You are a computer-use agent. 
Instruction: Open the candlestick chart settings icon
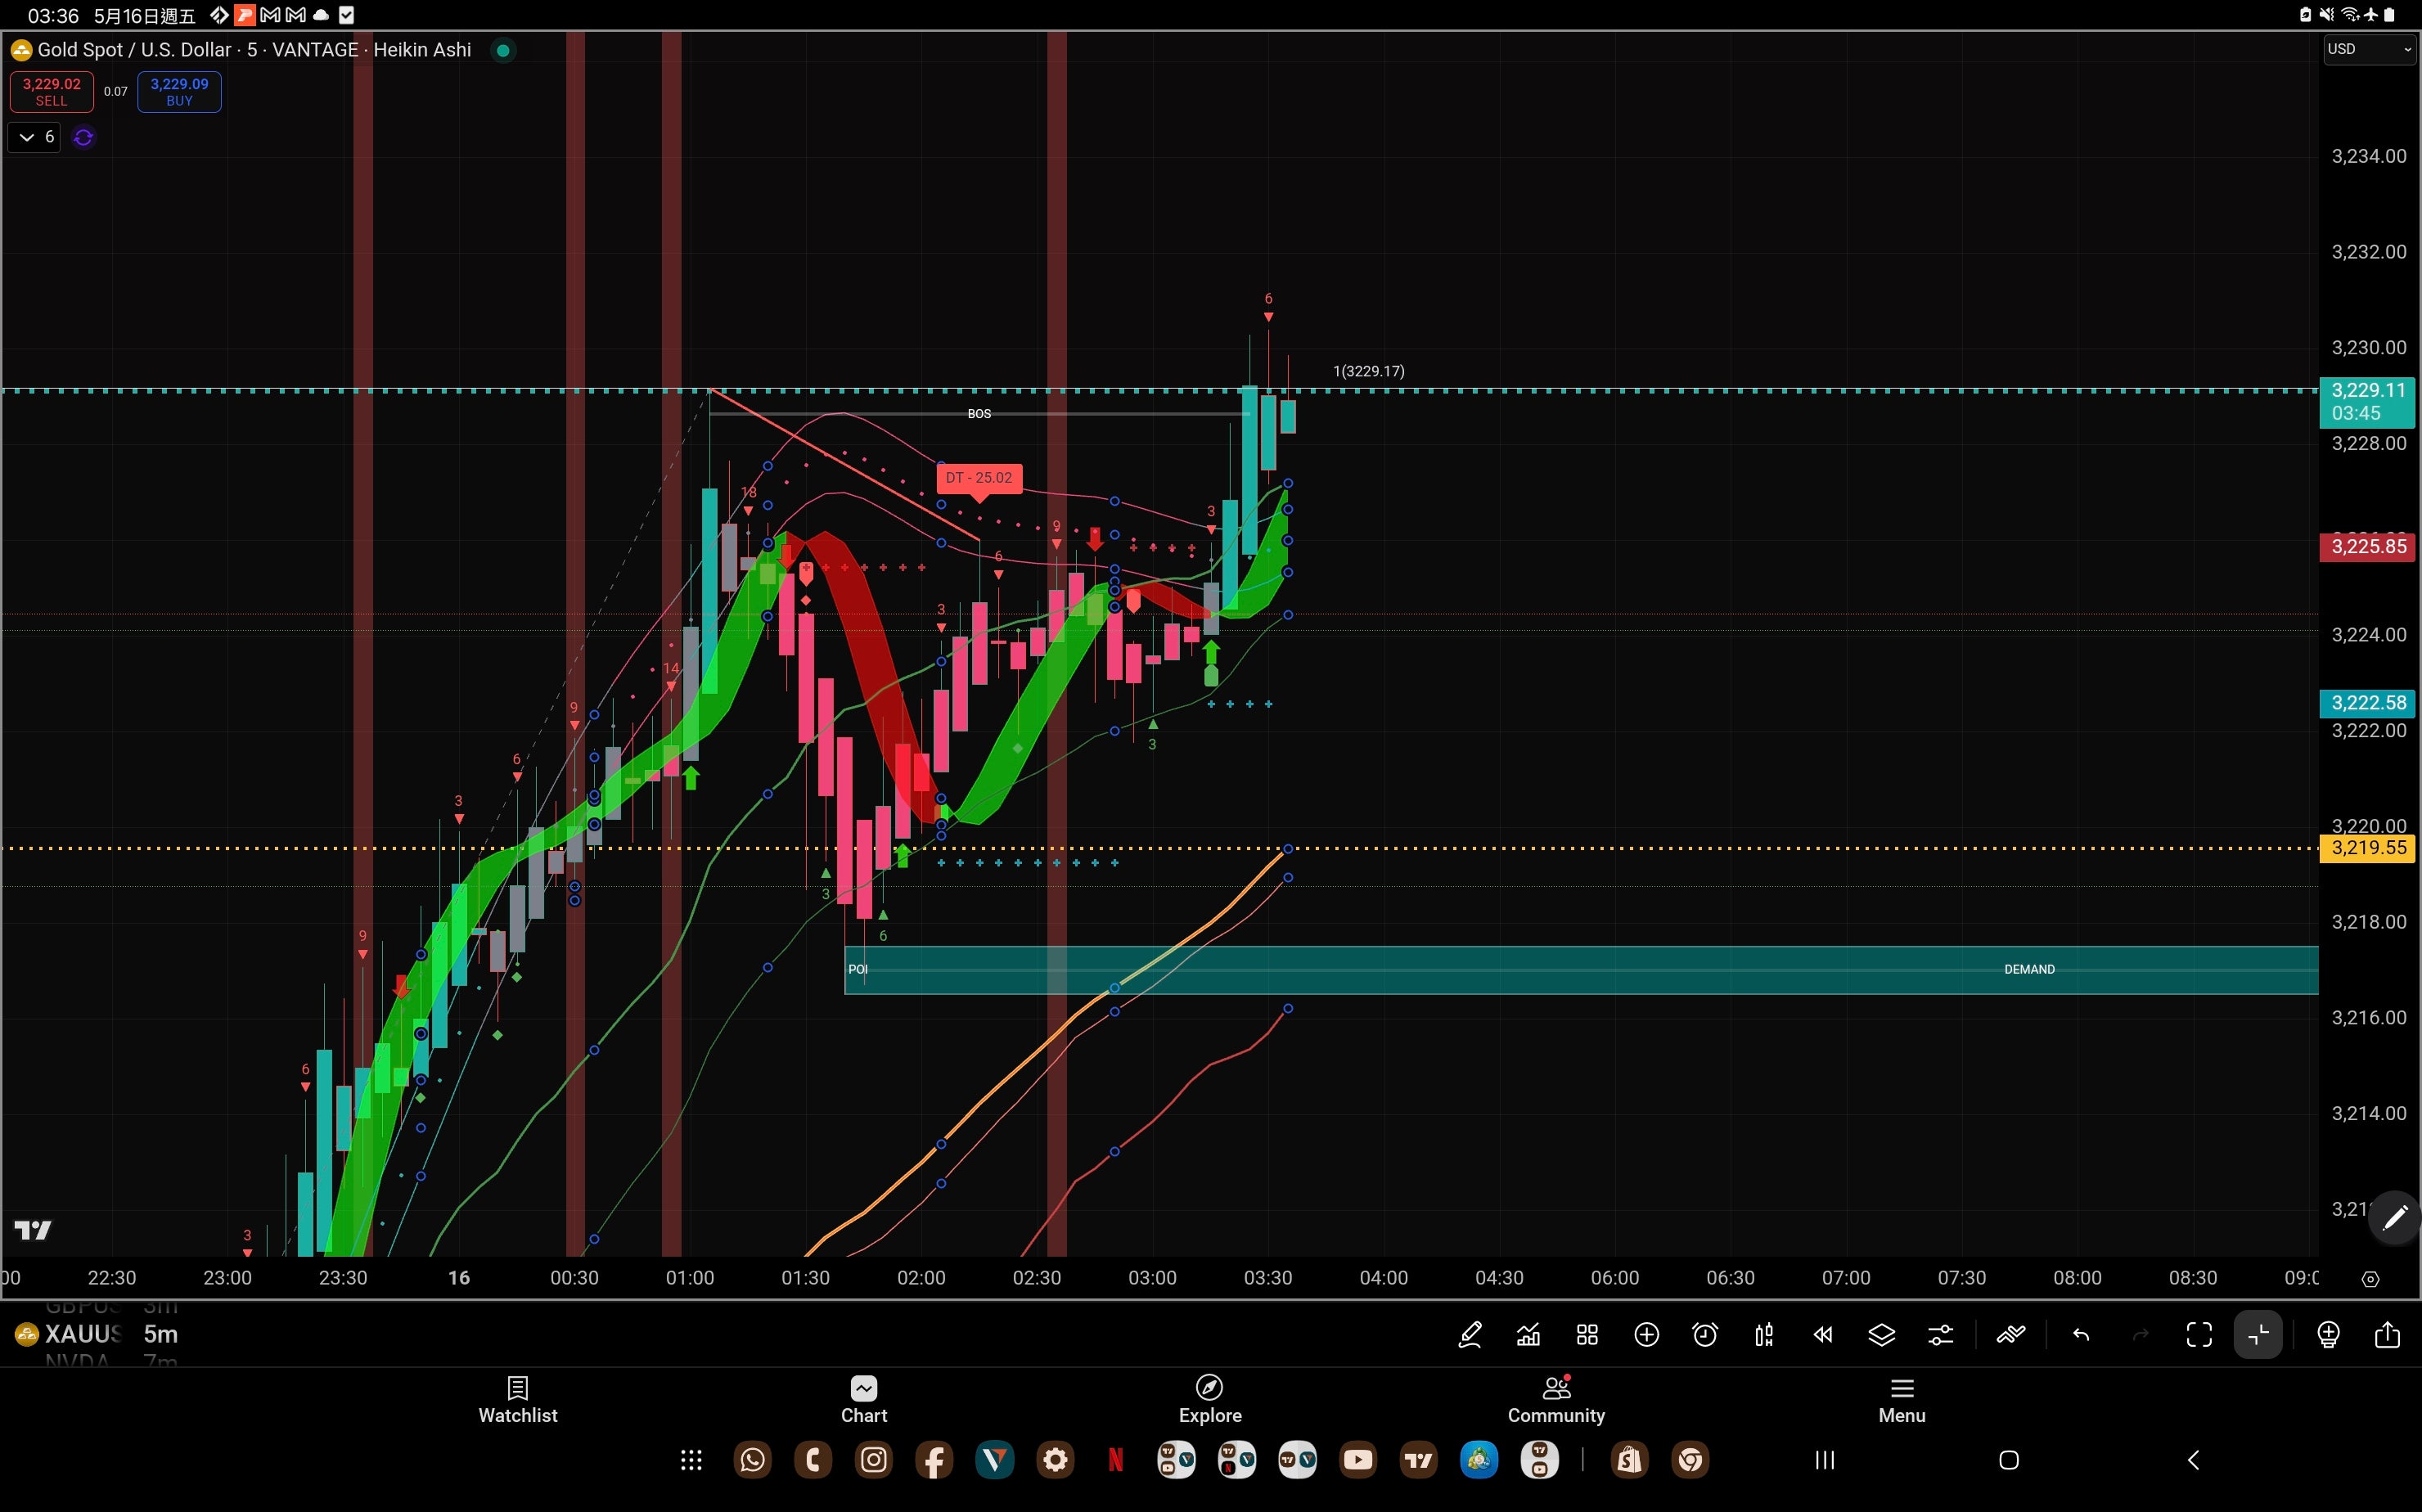pos(1764,1335)
